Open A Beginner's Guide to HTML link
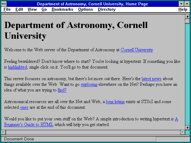 tap(29, 125)
